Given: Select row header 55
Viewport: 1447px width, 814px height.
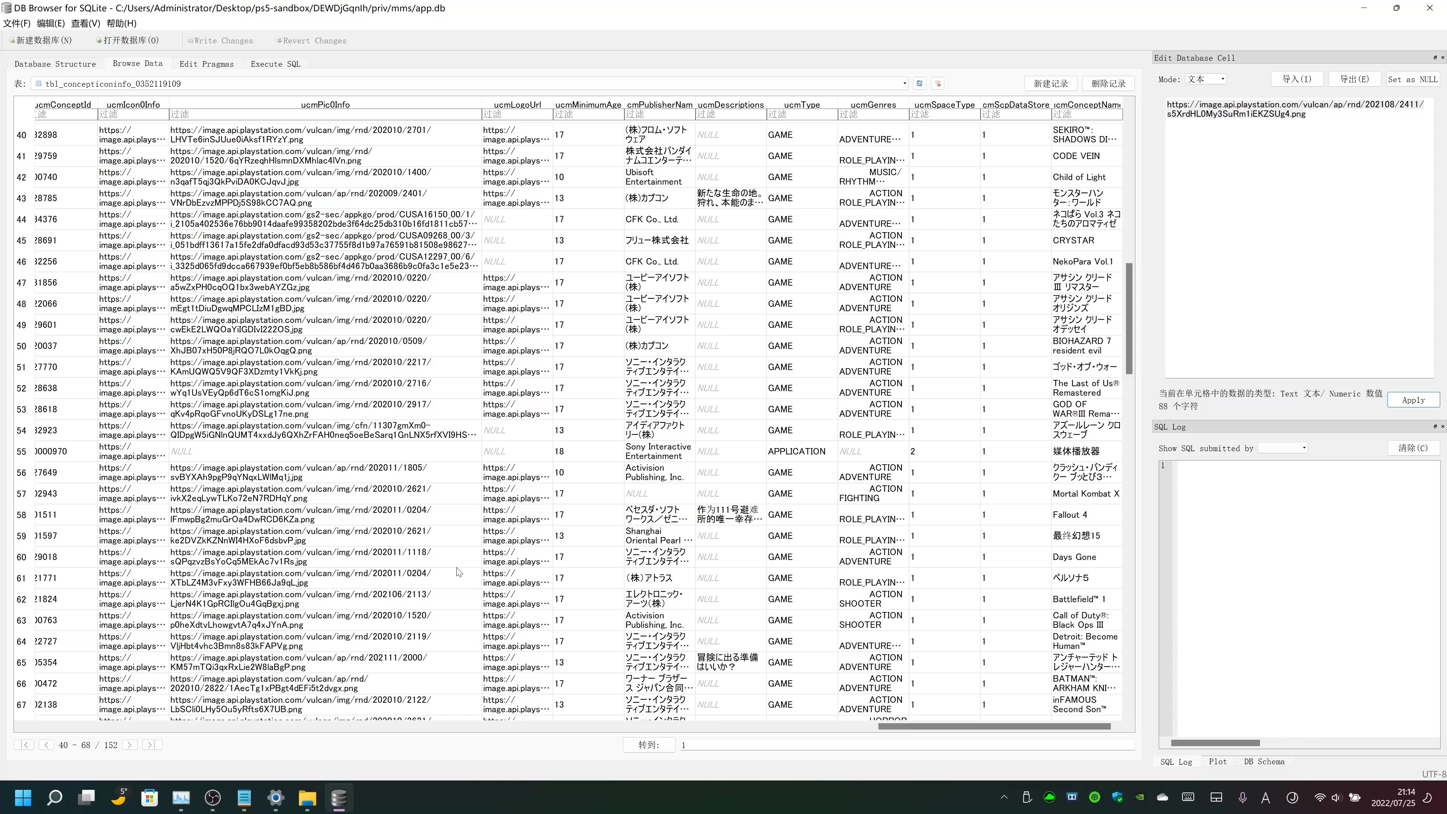Looking at the screenshot, I should (22, 451).
